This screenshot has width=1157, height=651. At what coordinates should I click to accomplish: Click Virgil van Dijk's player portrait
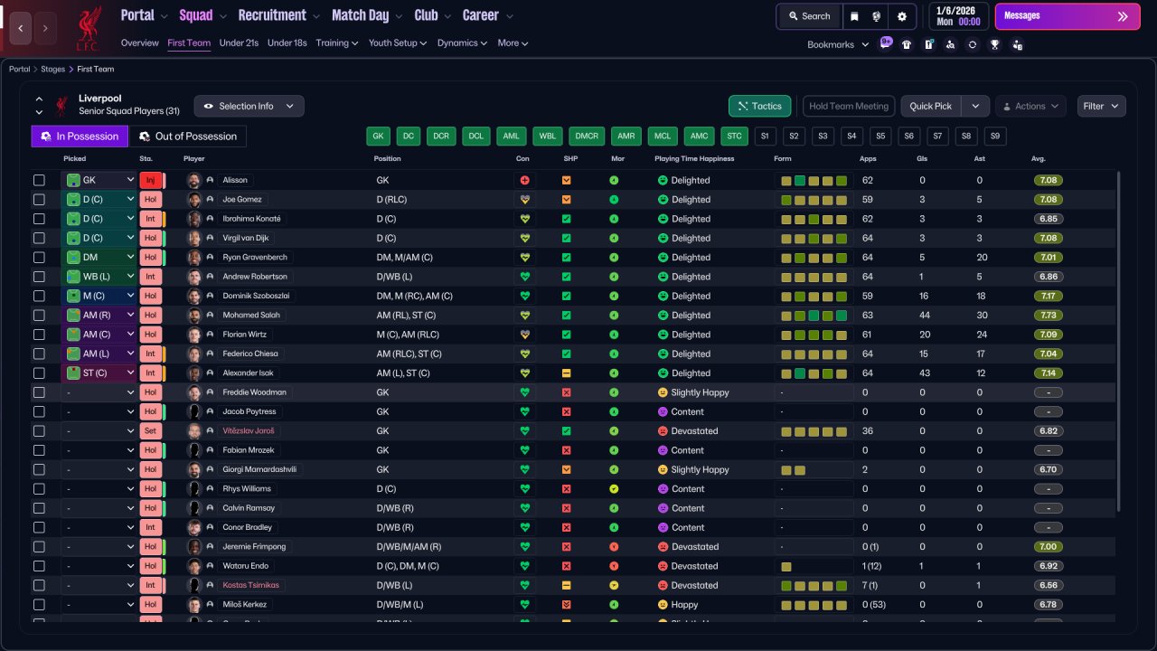click(193, 238)
